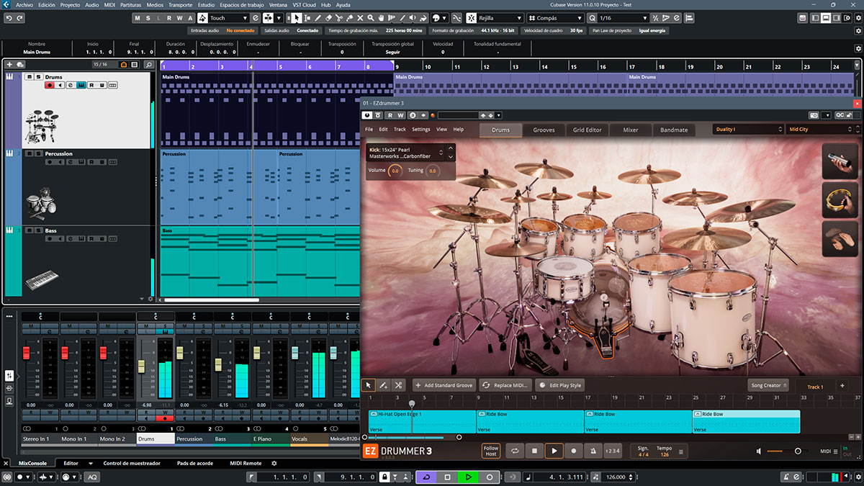Switch to EZdrummer Grid Editor tab
The image size is (864, 486).
pyautogui.click(x=588, y=130)
